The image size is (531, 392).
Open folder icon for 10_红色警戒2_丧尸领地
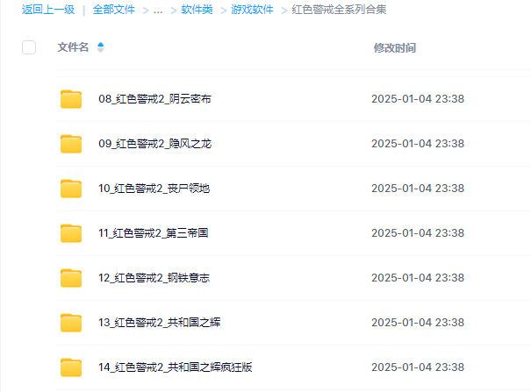(x=71, y=189)
